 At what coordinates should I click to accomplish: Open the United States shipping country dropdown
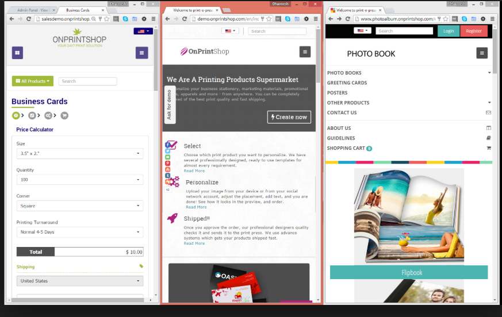click(x=80, y=281)
